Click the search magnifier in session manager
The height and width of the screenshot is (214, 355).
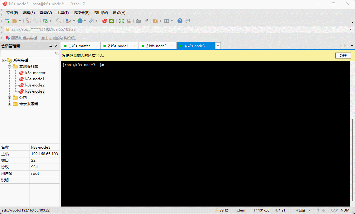coord(57,53)
